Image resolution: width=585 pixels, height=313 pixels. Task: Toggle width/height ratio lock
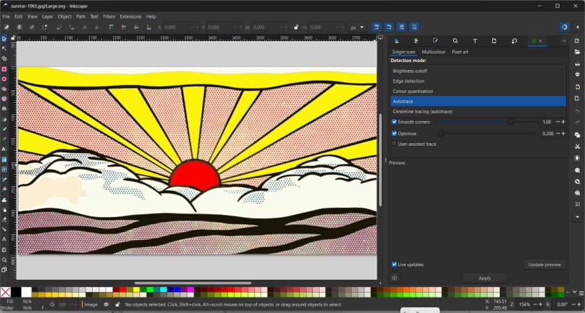click(x=296, y=27)
